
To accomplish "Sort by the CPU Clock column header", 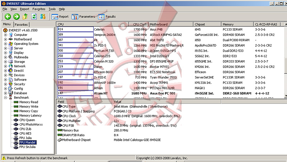I will tap(138, 24).
